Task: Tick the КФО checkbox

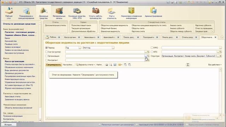Action: click(x=152, y=48)
